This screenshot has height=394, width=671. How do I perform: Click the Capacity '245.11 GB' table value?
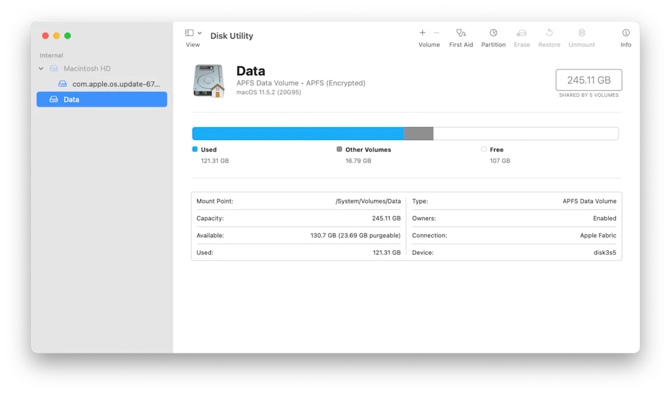click(387, 218)
